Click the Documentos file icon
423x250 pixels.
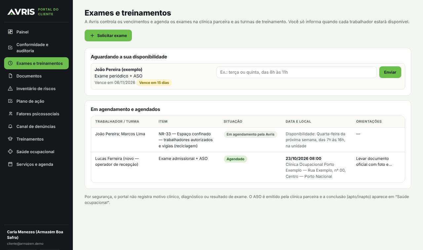coord(10,76)
